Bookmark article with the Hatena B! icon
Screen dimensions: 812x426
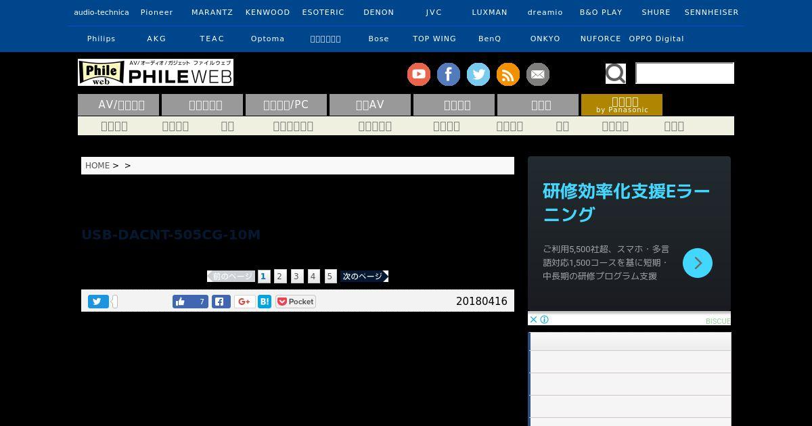click(265, 302)
